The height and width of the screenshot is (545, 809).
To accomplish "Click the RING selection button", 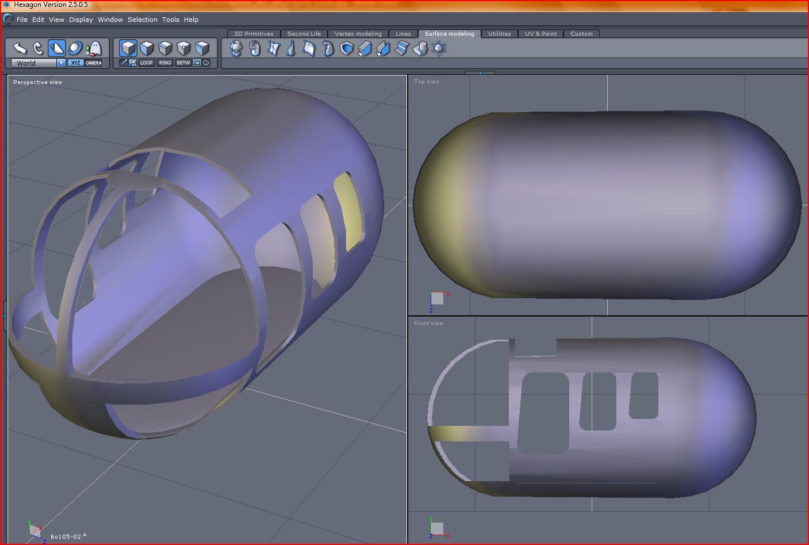I will click(165, 63).
